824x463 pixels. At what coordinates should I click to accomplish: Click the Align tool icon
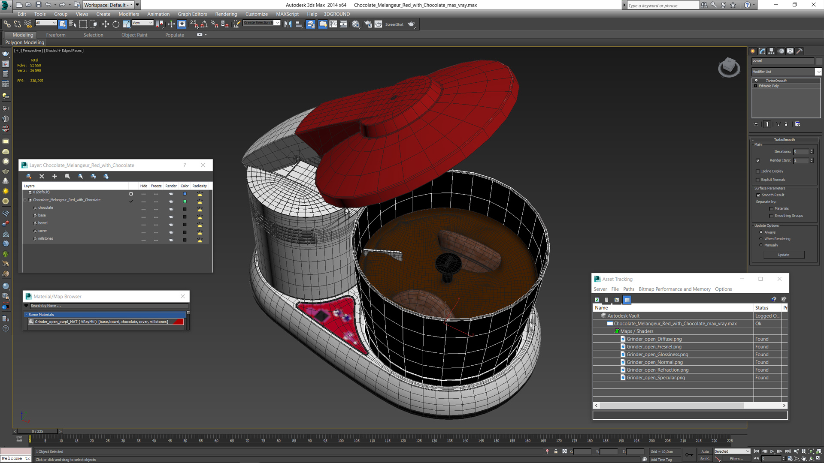pyautogui.click(x=298, y=24)
